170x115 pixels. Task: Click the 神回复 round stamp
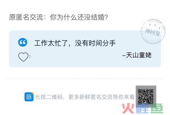coord(153,31)
